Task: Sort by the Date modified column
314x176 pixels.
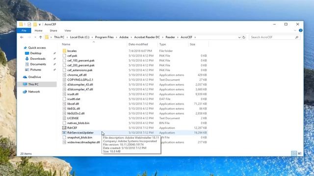Action: pos(138,44)
